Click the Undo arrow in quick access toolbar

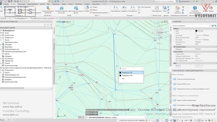21,1
